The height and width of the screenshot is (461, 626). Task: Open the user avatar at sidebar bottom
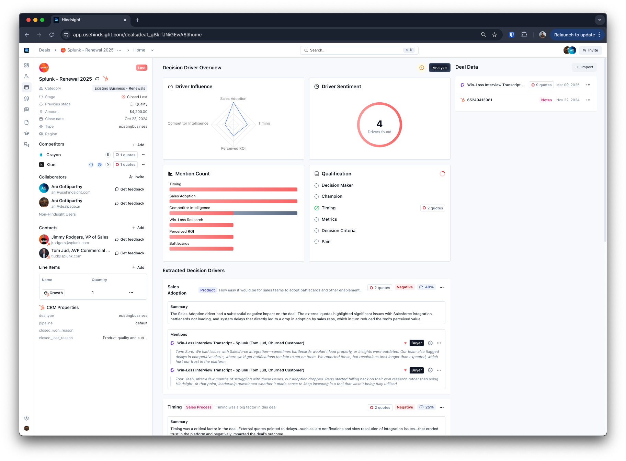(x=26, y=428)
